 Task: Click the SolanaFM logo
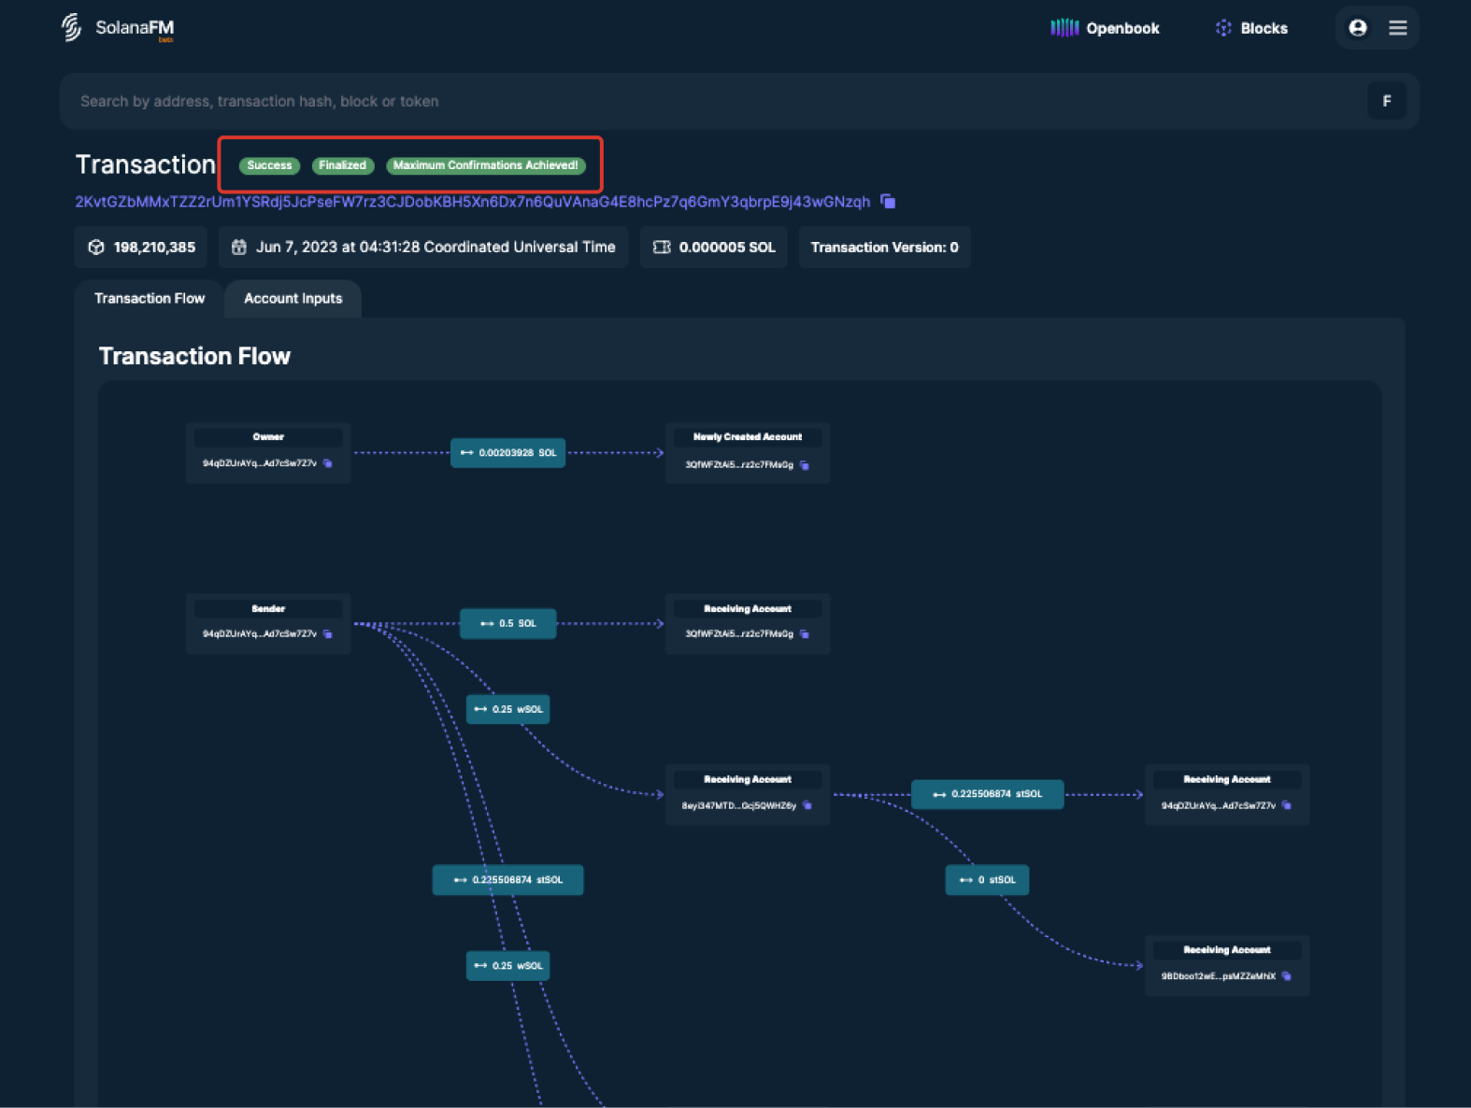tap(119, 28)
